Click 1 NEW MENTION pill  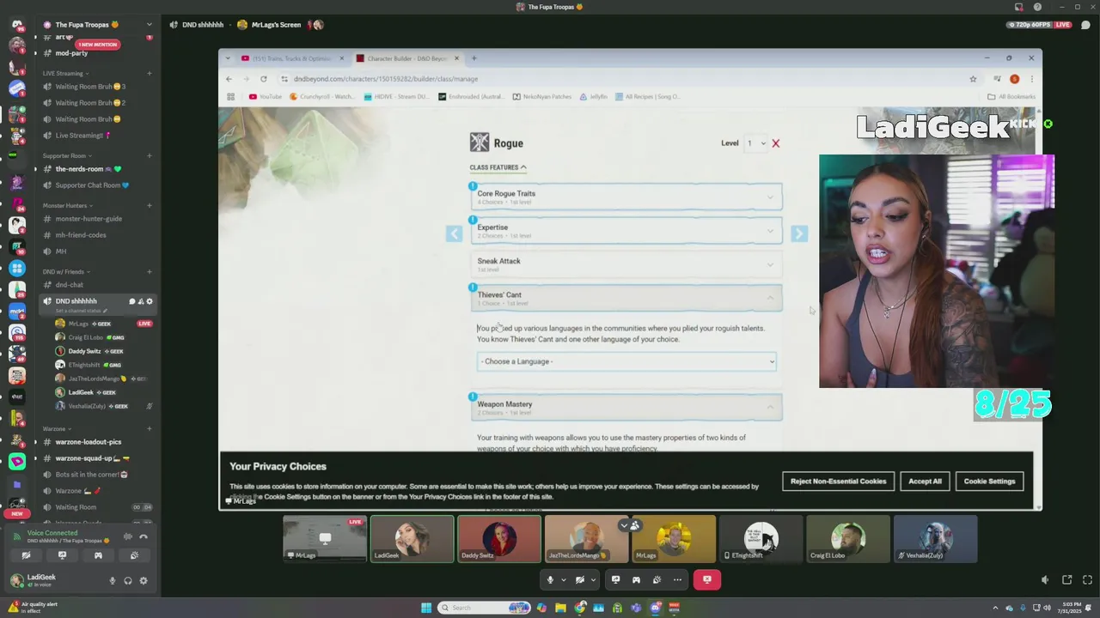tap(98, 45)
